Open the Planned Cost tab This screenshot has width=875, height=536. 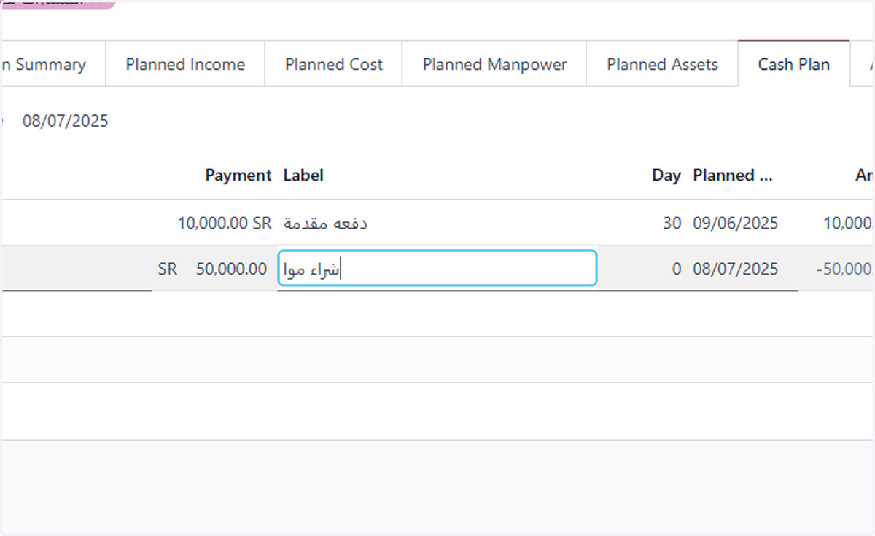pyautogui.click(x=334, y=64)
